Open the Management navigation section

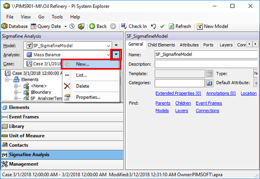click(x=62, y=164)
